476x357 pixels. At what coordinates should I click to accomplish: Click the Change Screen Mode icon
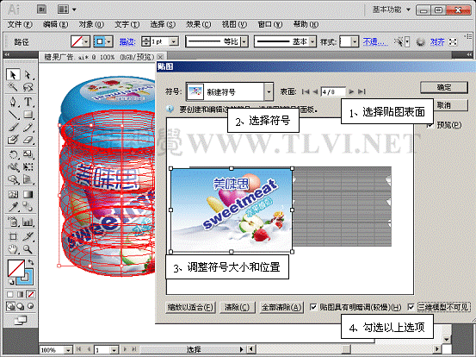20,320
